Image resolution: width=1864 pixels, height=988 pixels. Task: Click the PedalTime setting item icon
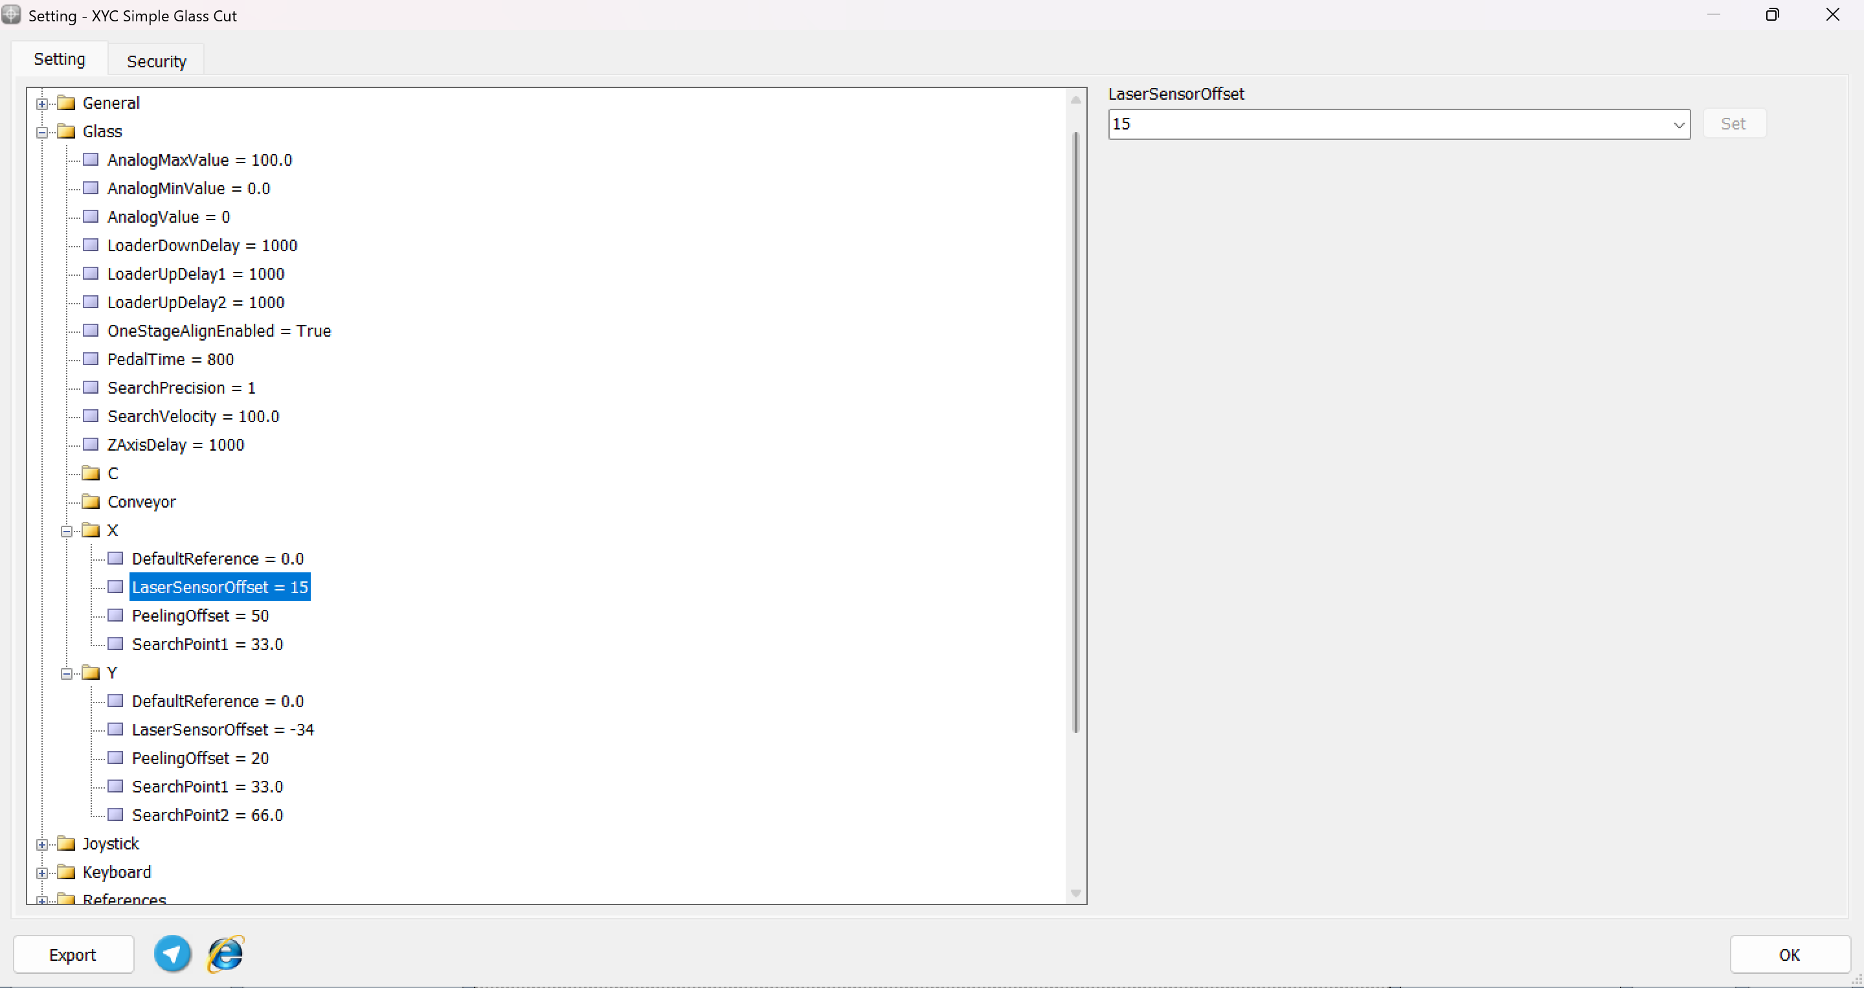[91, 359]
